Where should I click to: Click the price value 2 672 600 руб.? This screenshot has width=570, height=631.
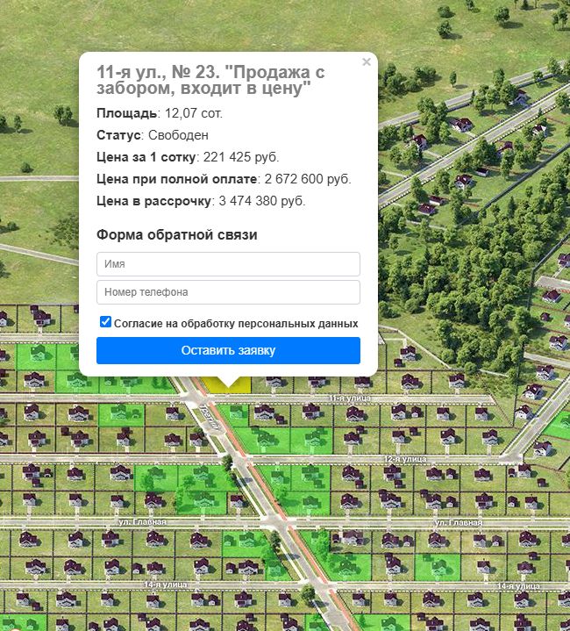[308, 179]
